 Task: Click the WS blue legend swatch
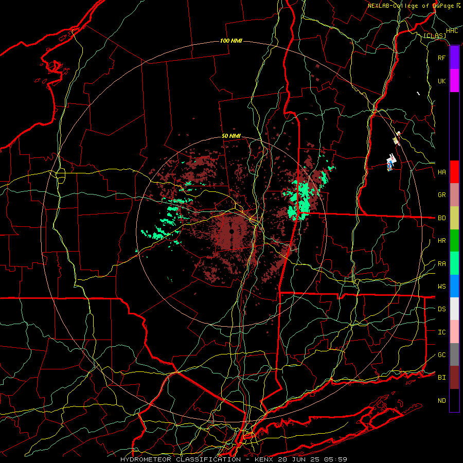[x=454, y=286]
